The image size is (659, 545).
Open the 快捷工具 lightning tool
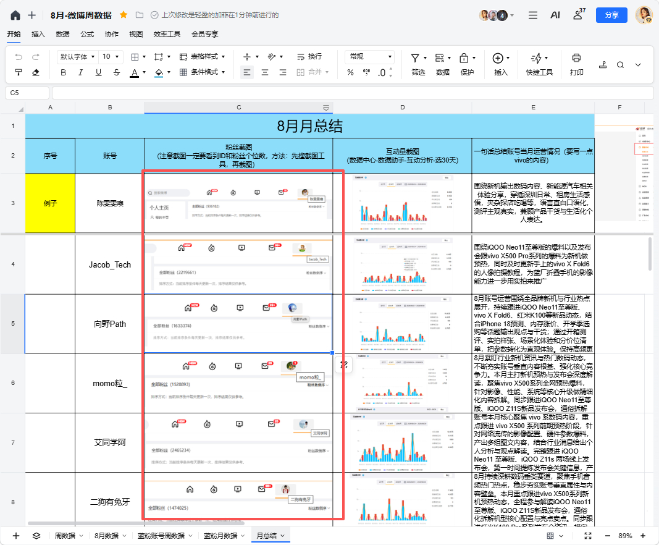point(539,64)
